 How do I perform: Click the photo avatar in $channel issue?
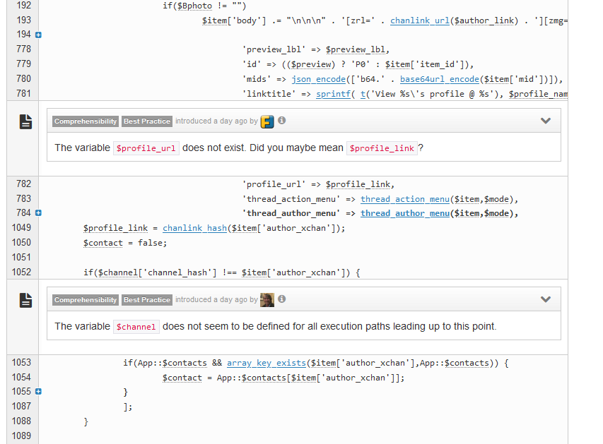pos(267,300)
